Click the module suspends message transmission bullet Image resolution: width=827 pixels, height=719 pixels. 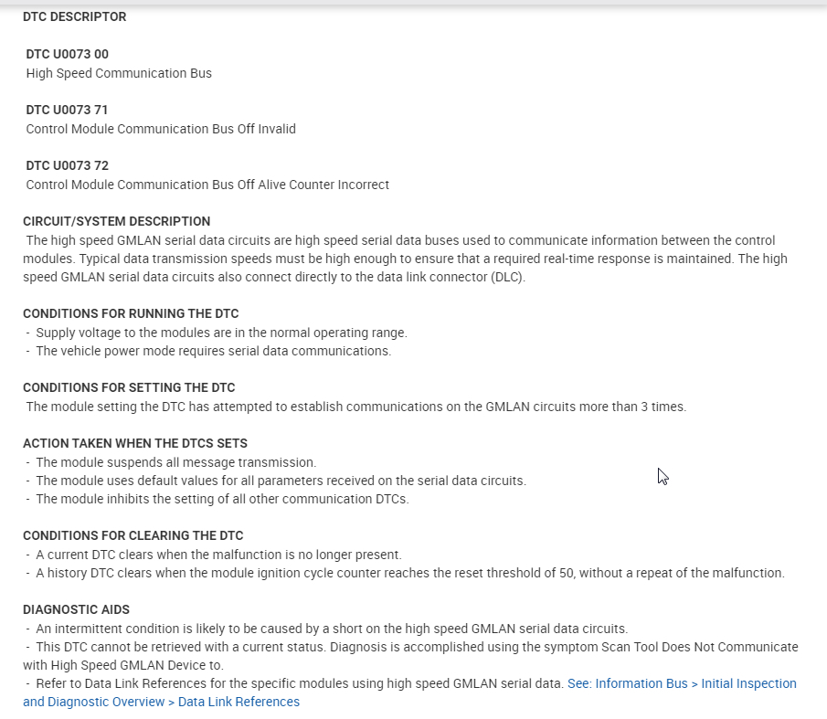pos(175,462)
